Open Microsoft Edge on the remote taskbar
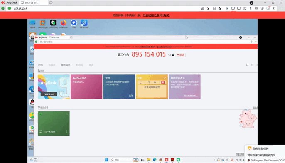The width and height of the screenshot is (285, 163). (x=155, y=160)
